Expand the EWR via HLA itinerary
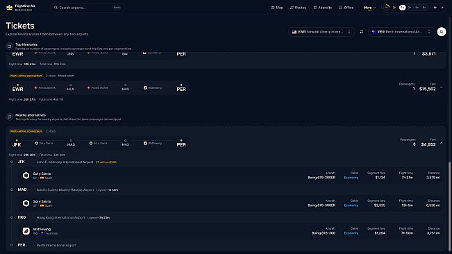The height and width of the screenshot is (254, 452). pos(442,87)
